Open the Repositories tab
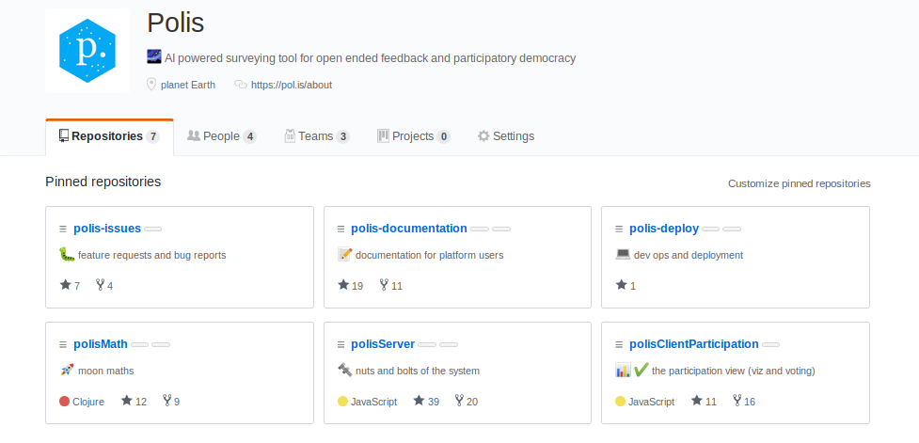 (x=109, y=136)
